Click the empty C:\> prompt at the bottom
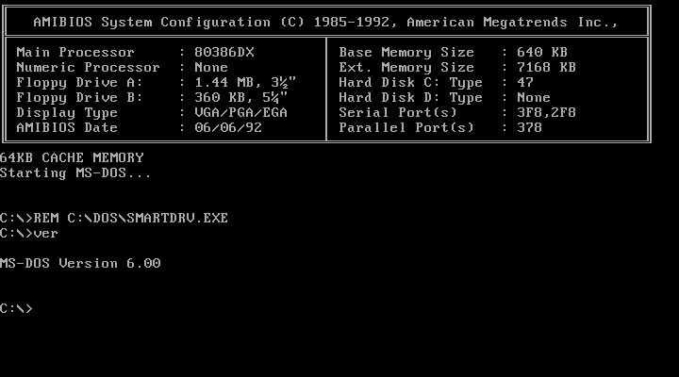 16,309
